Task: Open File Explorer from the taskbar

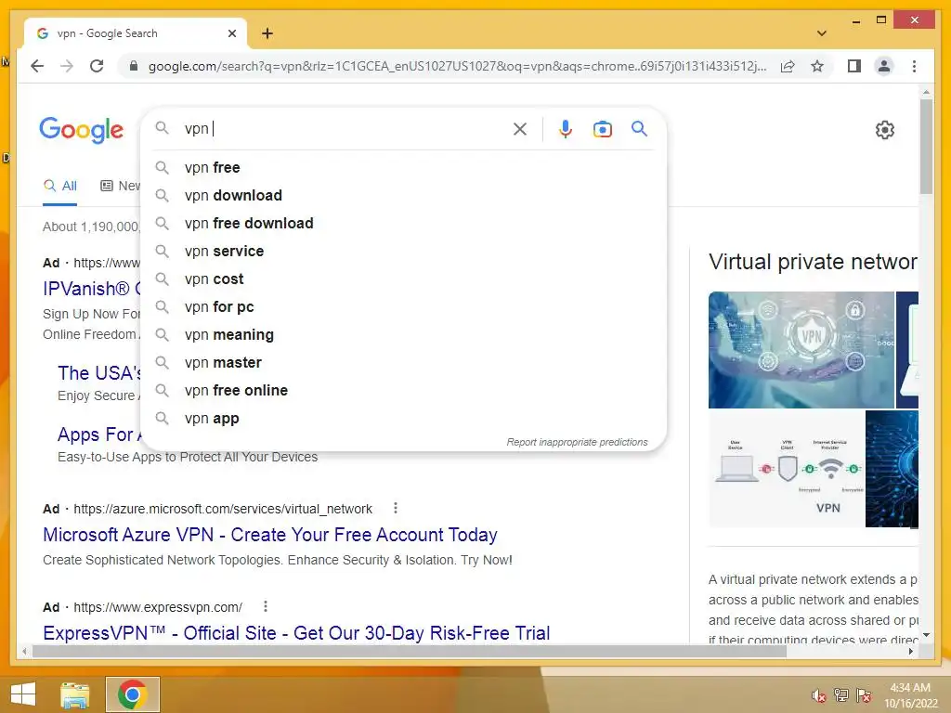Action: [75, 694]
